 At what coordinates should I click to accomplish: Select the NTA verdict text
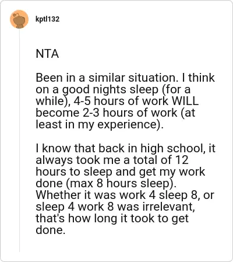coord(47,54)
